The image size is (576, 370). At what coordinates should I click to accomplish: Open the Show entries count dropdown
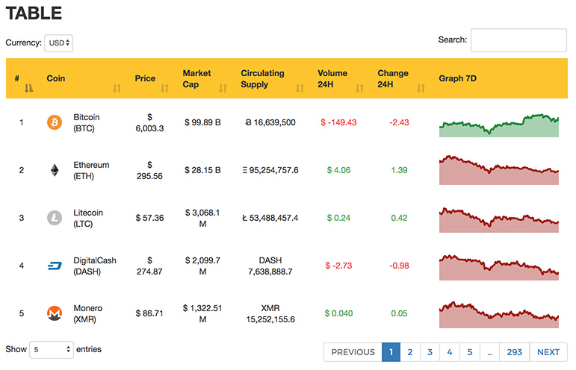[x=52, y=349]
